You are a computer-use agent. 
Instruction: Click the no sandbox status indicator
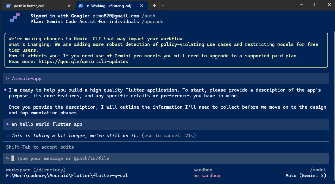(207, 176)
